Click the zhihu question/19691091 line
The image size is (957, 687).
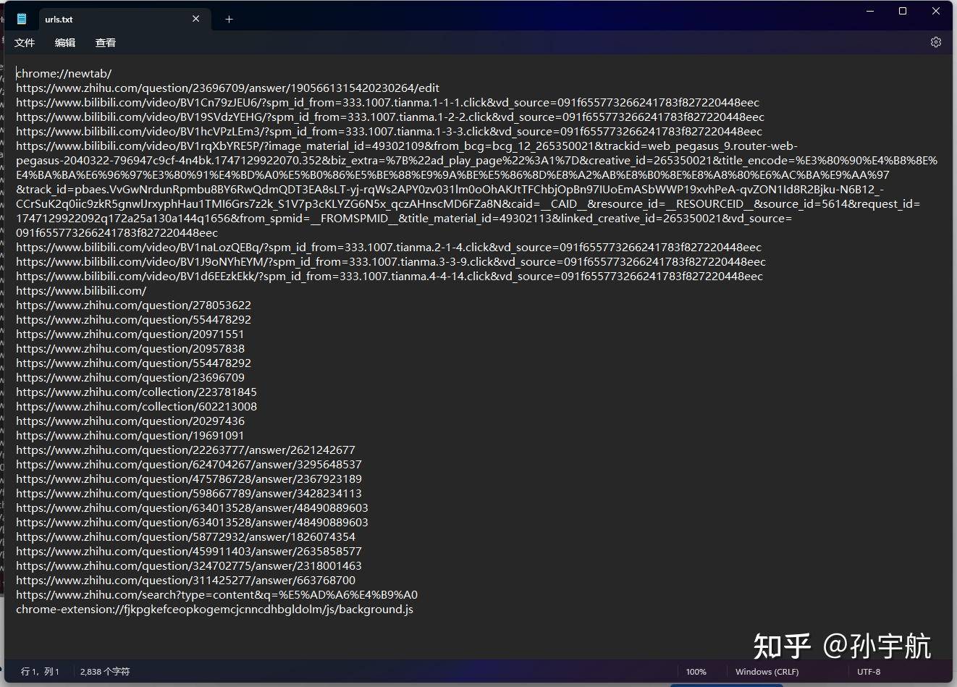130,435
